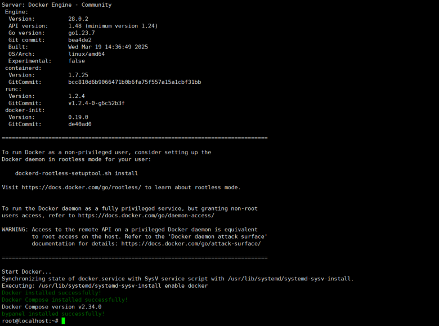The image size is (439, 326).
Task: Select Engine Git commit bea4de2
Action: click(80, 40)
